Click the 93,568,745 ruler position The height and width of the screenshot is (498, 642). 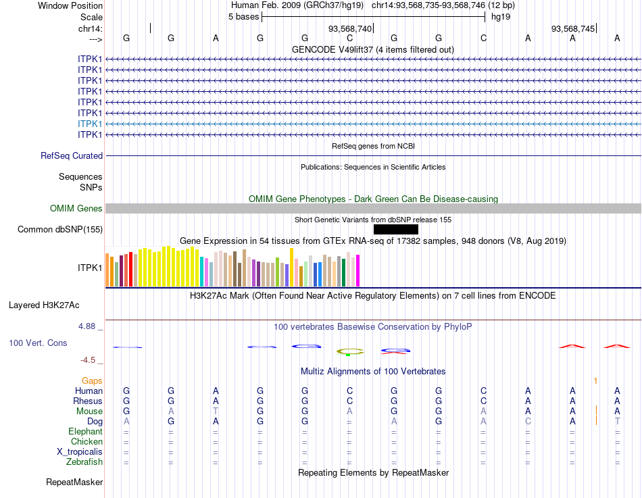pos(573,28)
